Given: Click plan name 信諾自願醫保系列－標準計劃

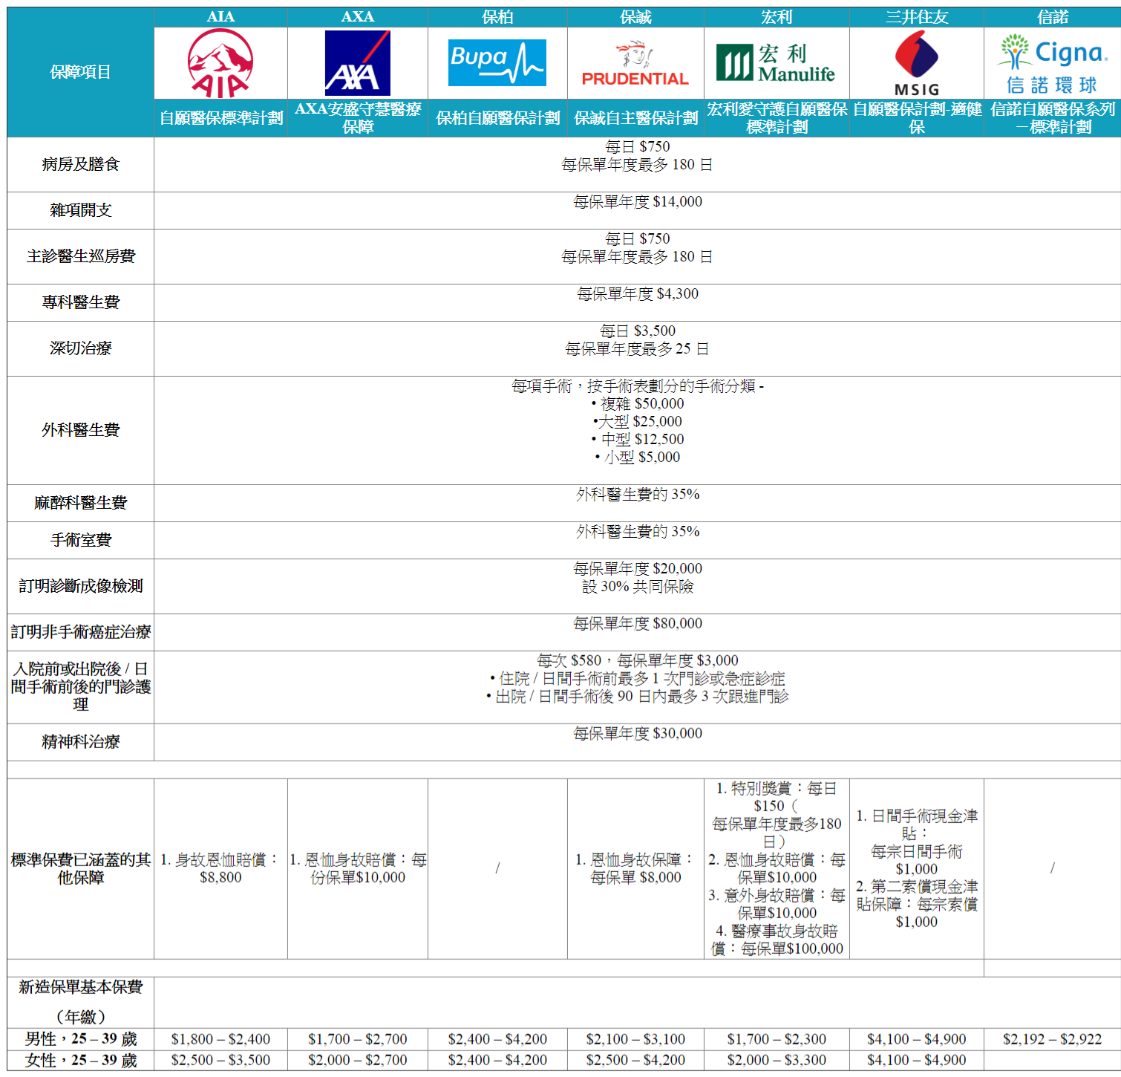Looking at the screenshot, I should tap(1053, 118).
